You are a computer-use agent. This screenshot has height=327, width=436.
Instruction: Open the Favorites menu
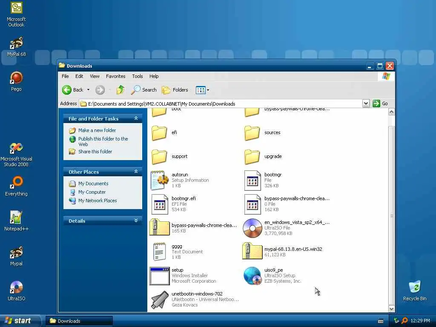[x=116, y=76]
